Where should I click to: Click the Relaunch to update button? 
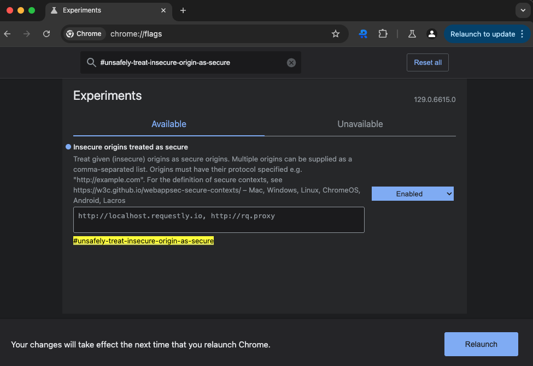pyautogui.click(x=482, y=34)
